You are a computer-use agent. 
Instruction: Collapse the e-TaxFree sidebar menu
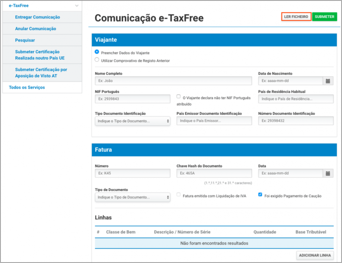77,5
